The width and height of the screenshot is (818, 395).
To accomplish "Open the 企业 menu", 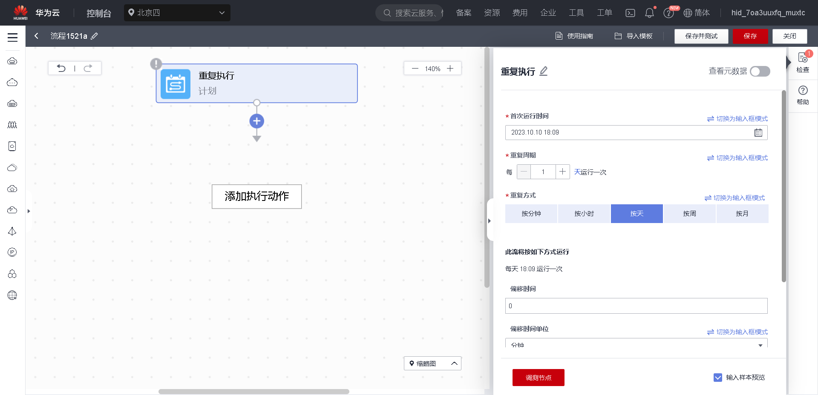I will [x=548, y=13].
